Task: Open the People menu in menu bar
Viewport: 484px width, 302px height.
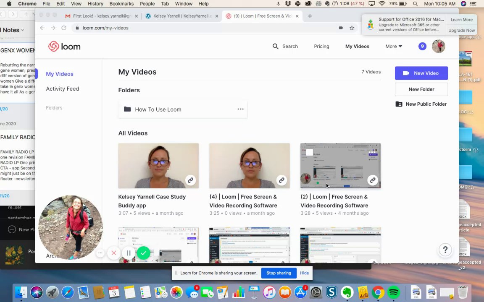Action: tap(147, 4)
